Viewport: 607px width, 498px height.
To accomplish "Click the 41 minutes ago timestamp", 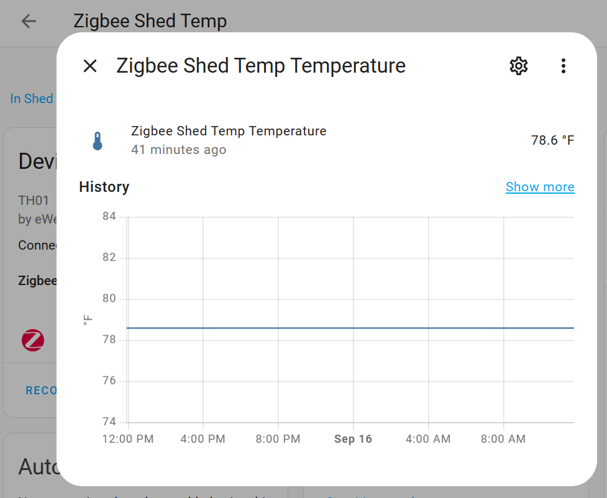I will (x=178, y=149).
